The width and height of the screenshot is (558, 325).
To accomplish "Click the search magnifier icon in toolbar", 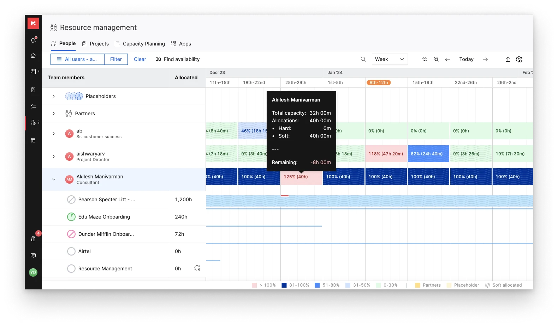I will tap(363, 59).
